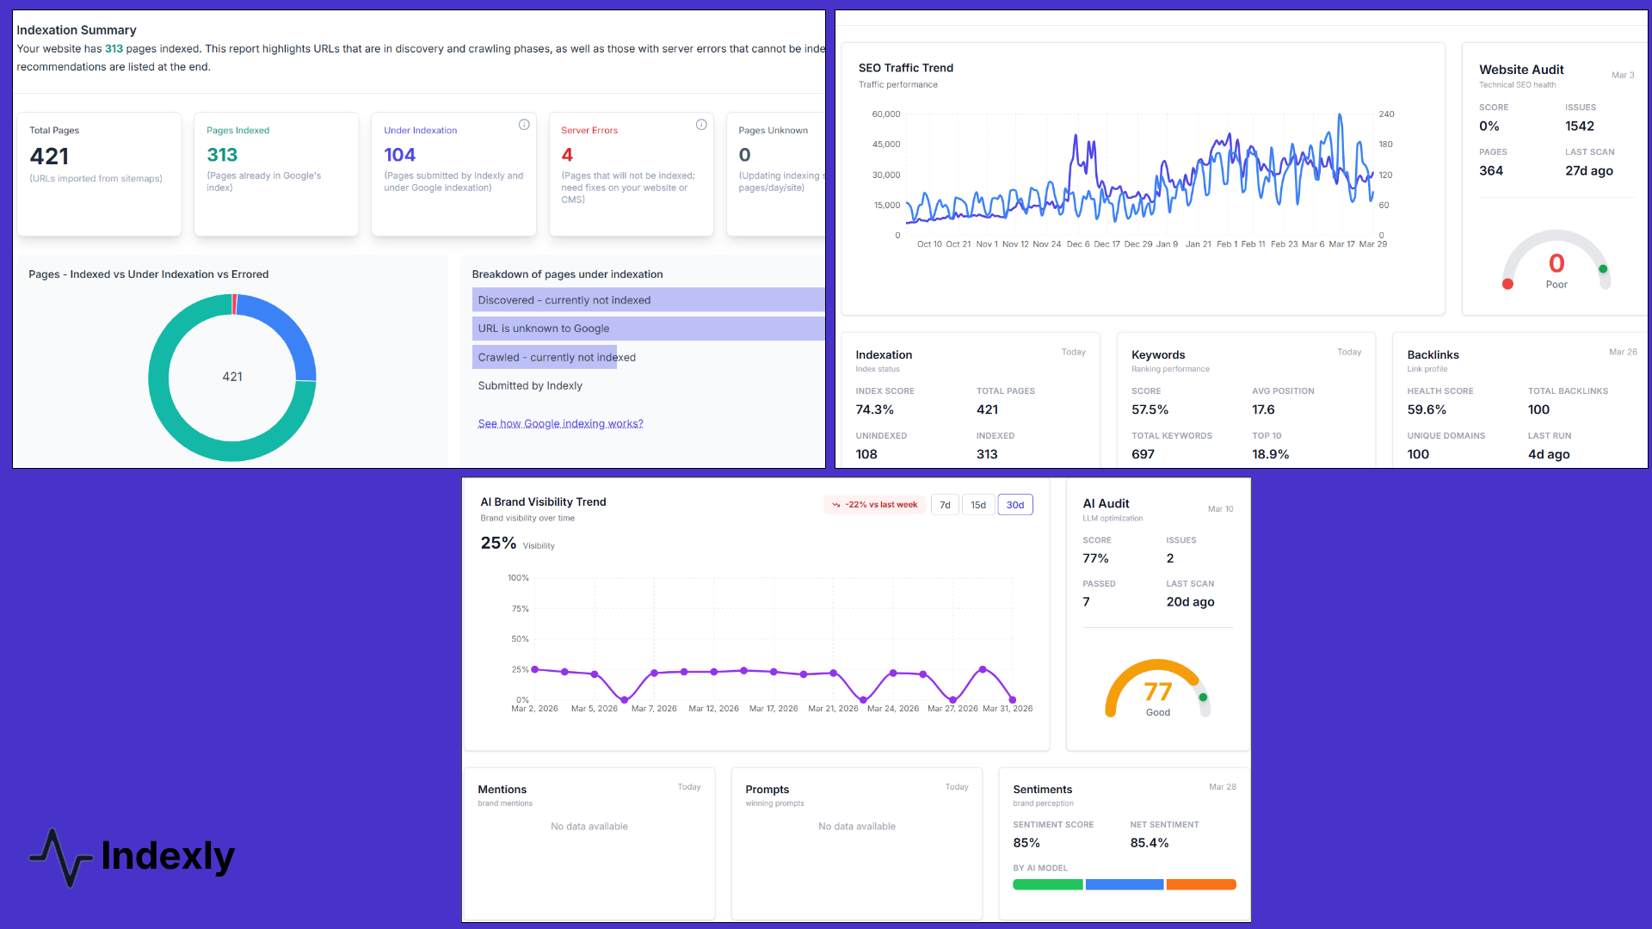
Task: Open the "See how Google indexing works?" link
Action: pos(560,423)
